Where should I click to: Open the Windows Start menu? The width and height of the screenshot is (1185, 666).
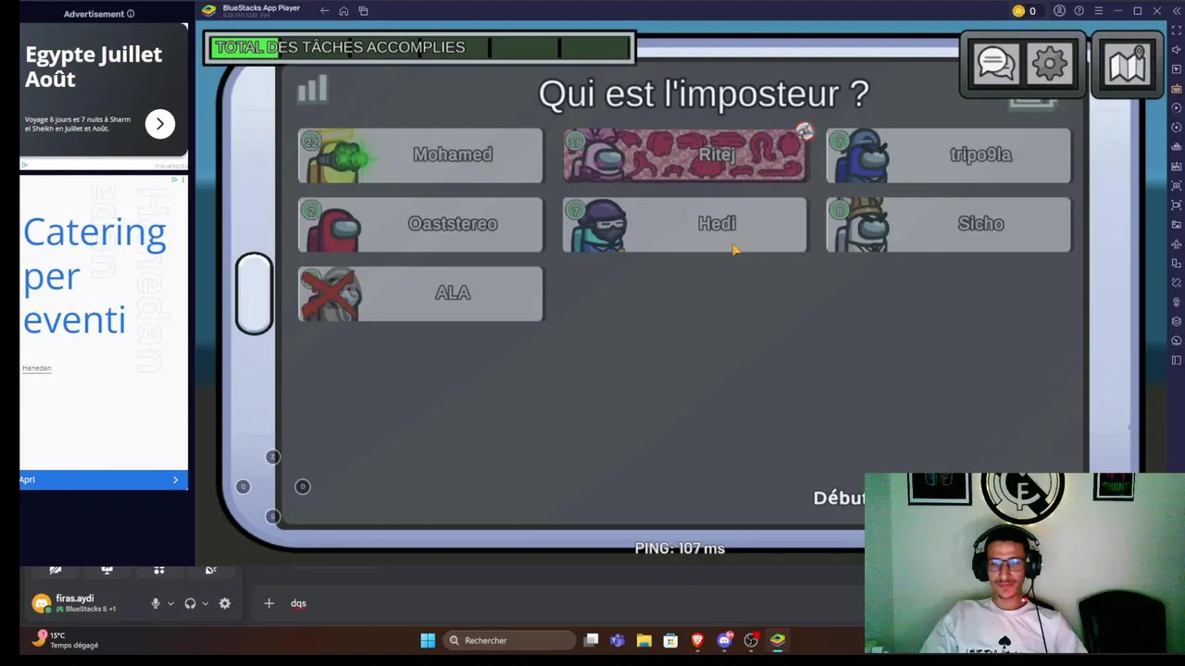tap(428, 640)
